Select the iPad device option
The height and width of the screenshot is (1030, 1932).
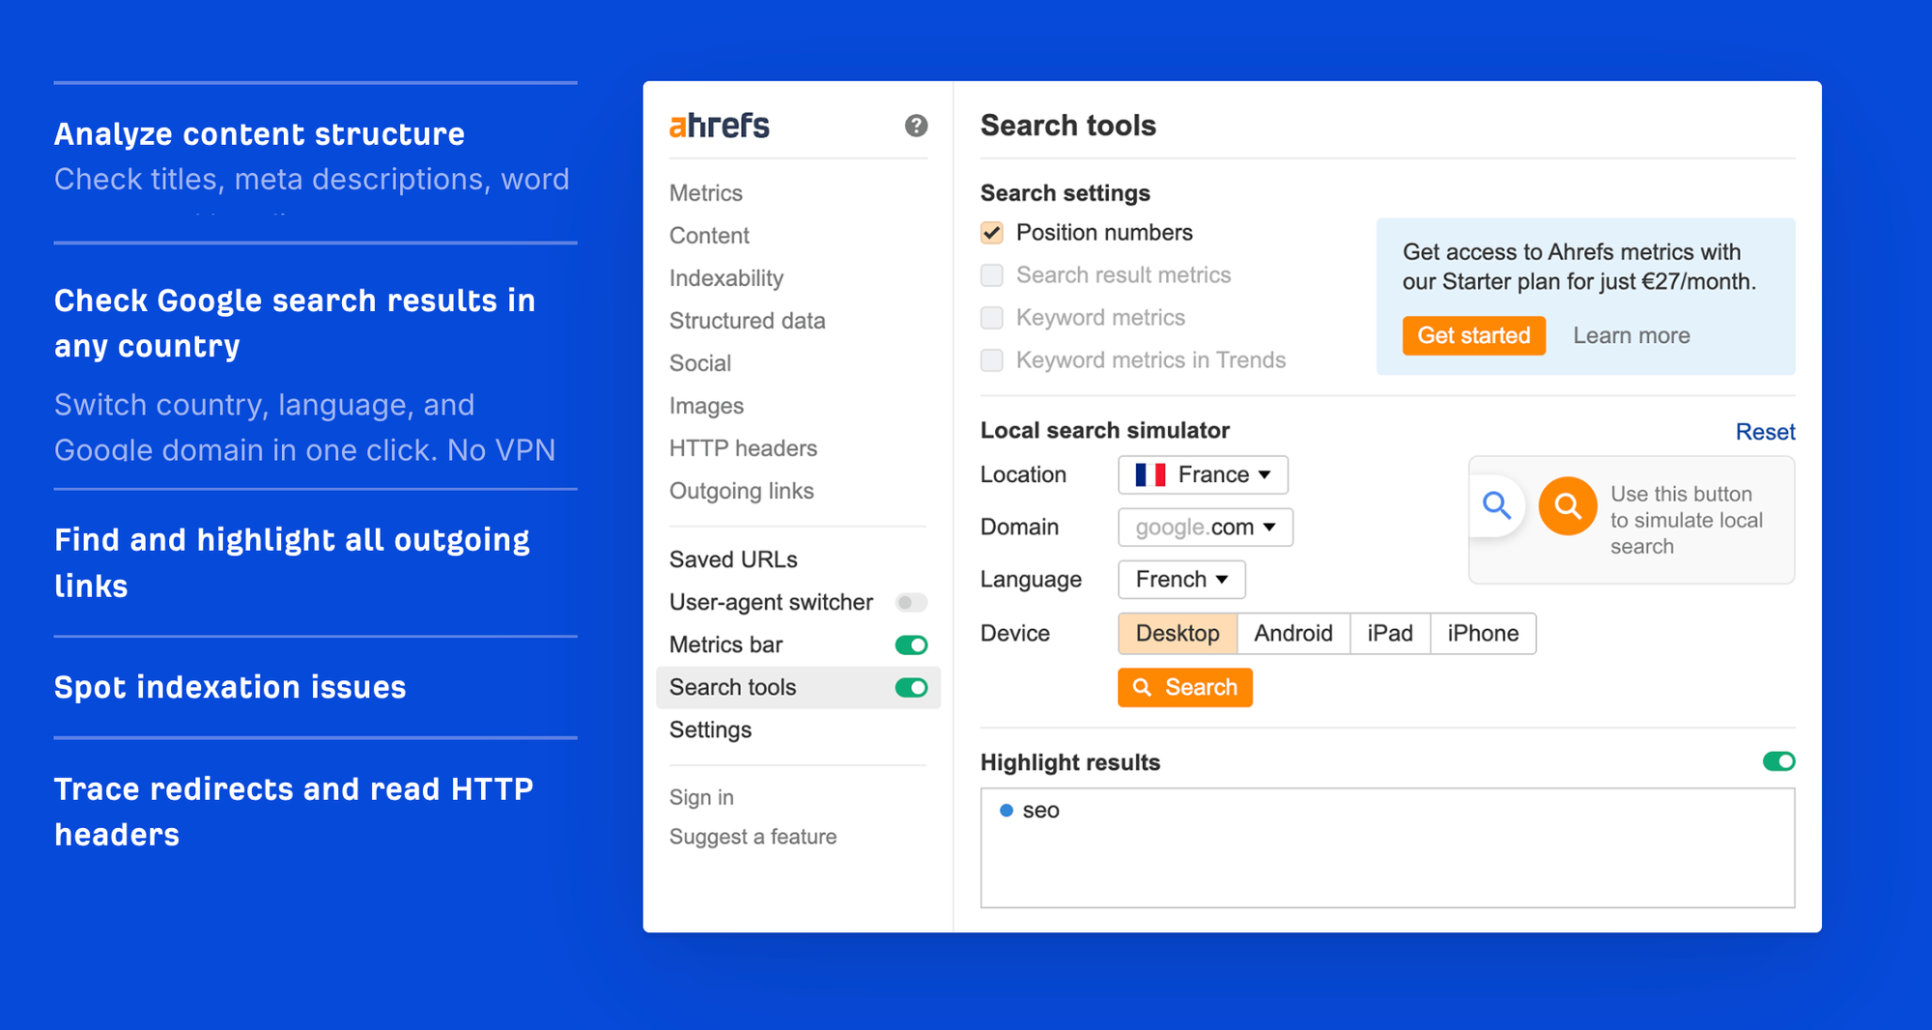(x=1390, y=634)
